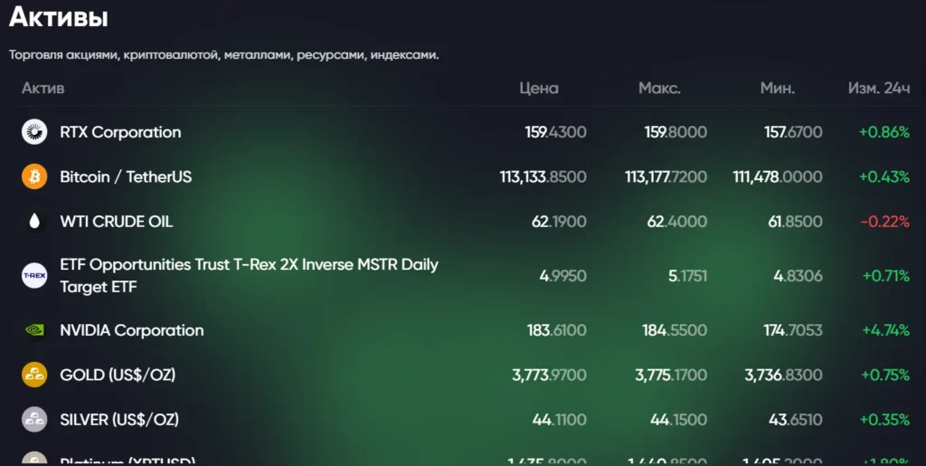The height and width of the screenshot is (466, 926).
Task: Sort by the Изм. 24ч column header
Action: coord(878,89)
